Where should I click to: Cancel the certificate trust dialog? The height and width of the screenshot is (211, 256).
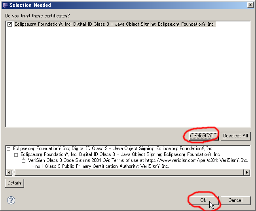[x=235, y=200]
